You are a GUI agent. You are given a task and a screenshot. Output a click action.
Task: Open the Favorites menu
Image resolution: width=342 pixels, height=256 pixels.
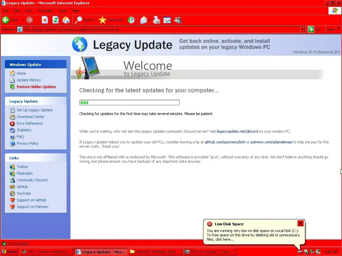tap(45, 11)
